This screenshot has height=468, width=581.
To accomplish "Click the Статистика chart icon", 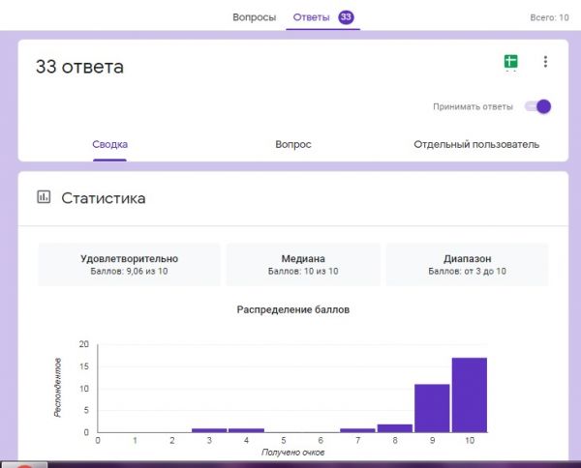I will click(x=43, y=197).
